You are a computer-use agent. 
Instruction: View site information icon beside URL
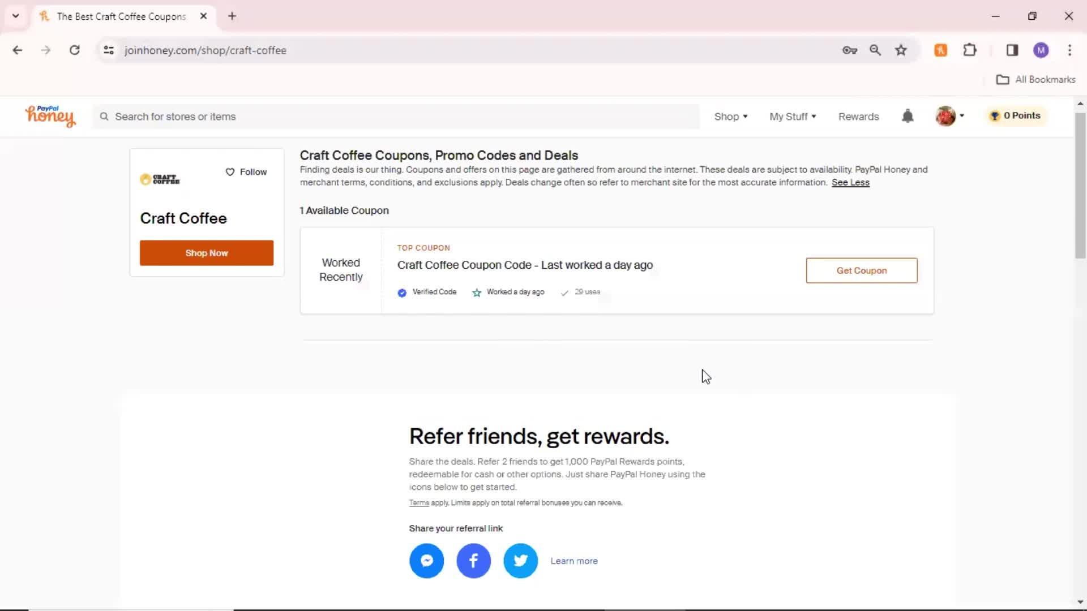[109, 50]
